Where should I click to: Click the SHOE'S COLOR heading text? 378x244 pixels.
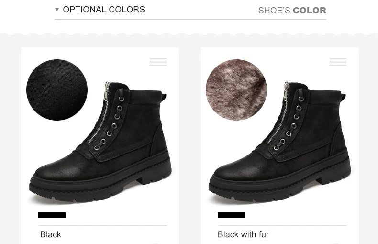tap(292, 11)
